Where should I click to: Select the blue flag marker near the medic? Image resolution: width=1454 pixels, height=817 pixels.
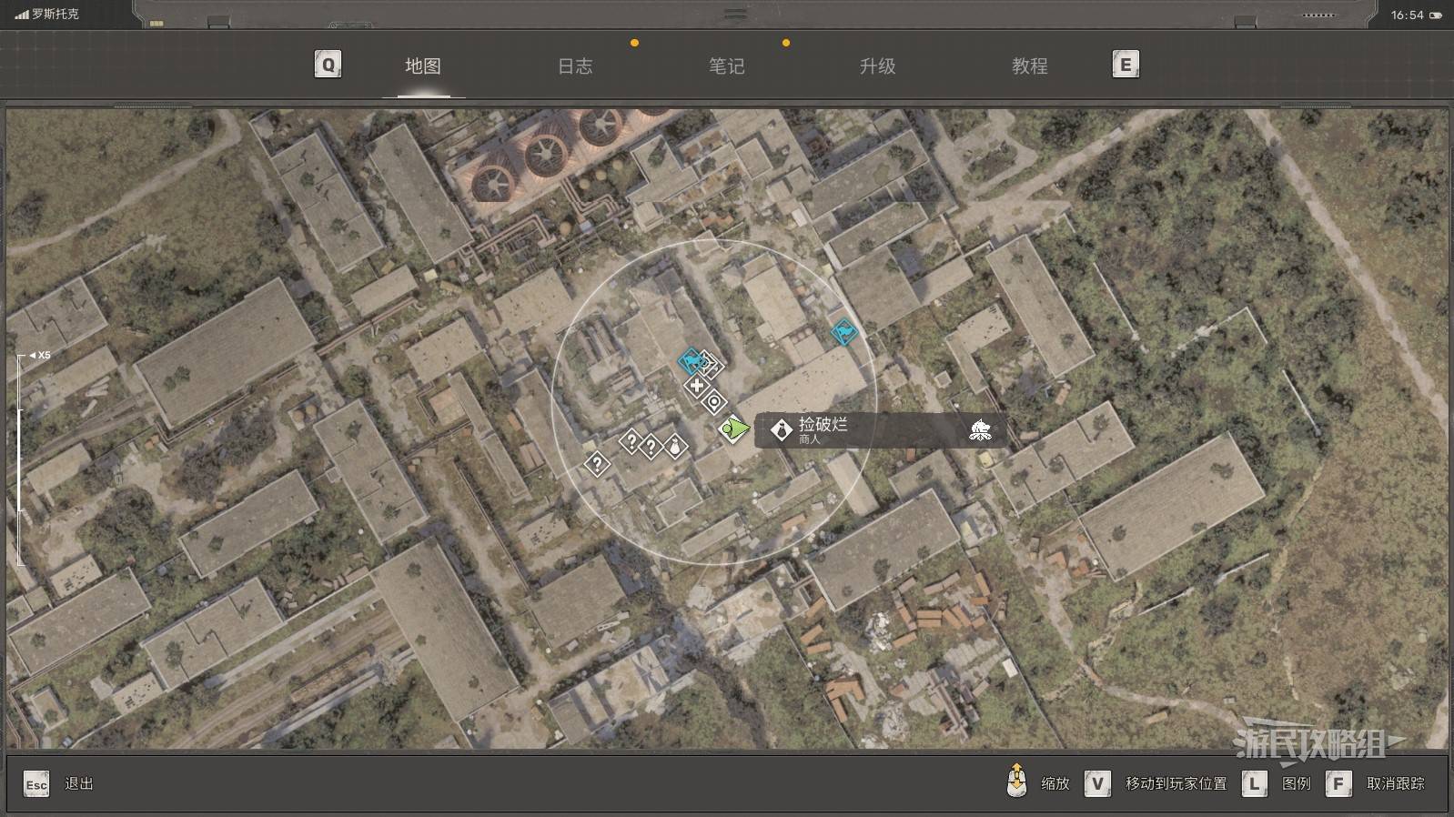coord(692,362)
